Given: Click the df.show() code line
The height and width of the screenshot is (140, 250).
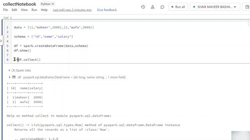Looking at the screenshot, I should (x=23, y=51).
